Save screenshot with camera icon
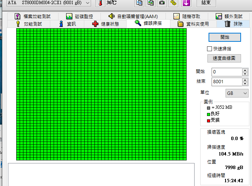Viewport: 252px width, 186px height. (x=162, y=3)
